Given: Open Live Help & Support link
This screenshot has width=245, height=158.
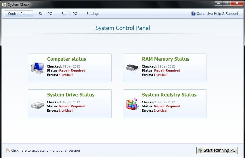Looking at the screenshot, I should point(217,14).
